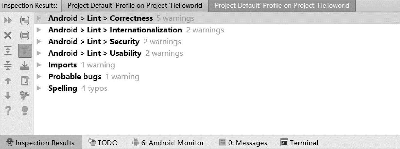Expand the Android Lint Security node arrow
The image size is (400, 149).
[x=39, y=42]
